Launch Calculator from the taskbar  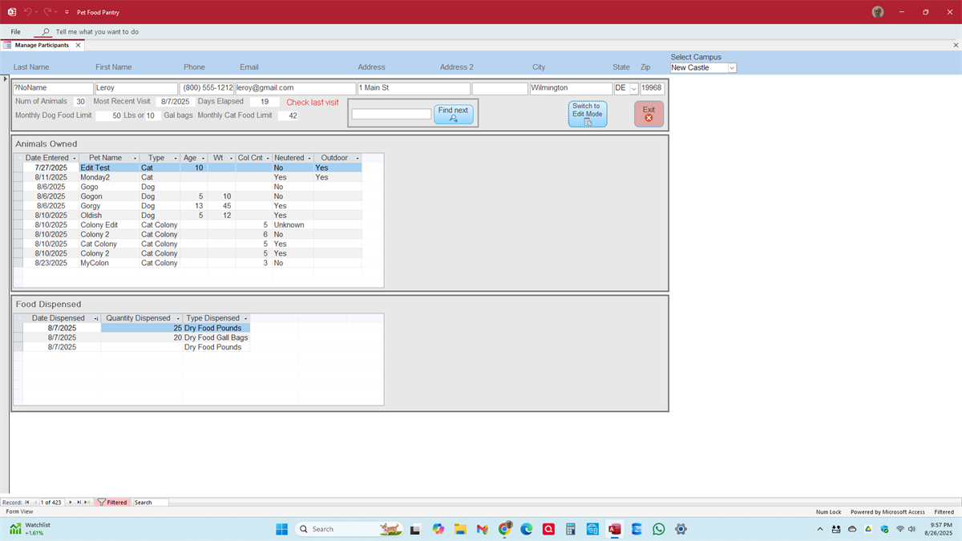pyautogui.click(x=570, y=529)
